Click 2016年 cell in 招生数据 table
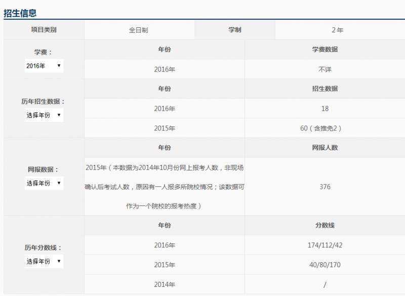This screenshot has width=405, height=296. tap(165, 109)
